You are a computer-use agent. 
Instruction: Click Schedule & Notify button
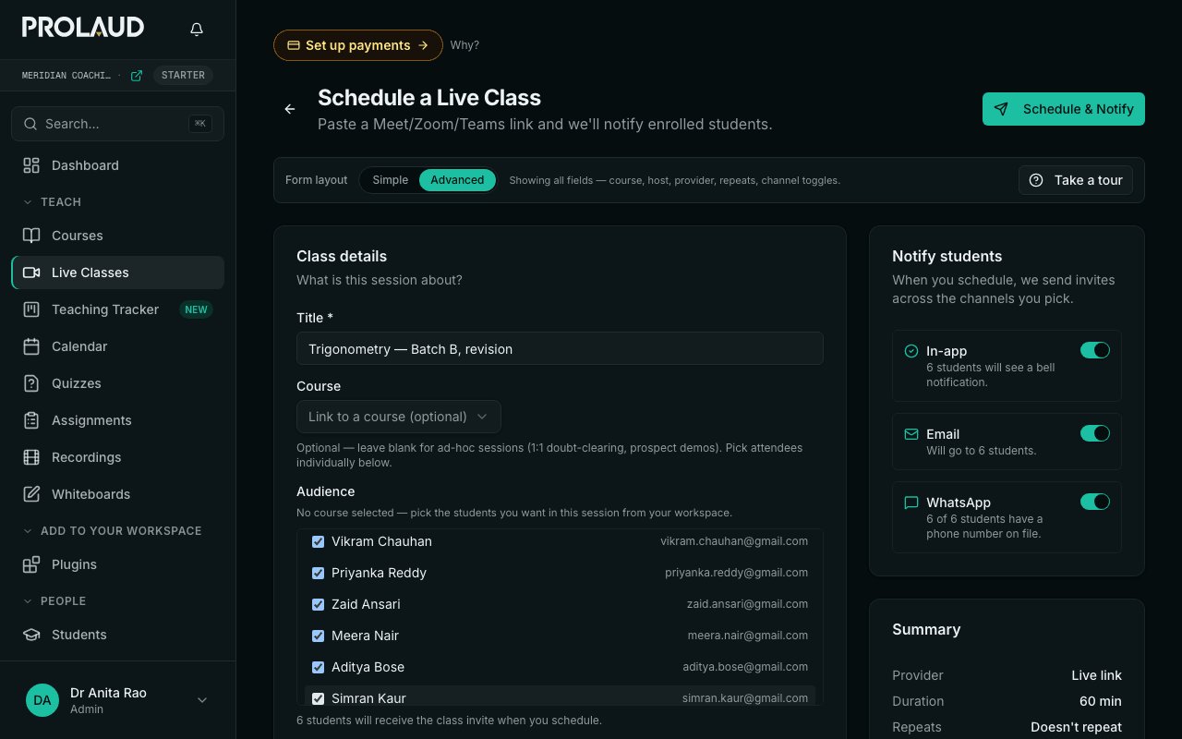1064,109
